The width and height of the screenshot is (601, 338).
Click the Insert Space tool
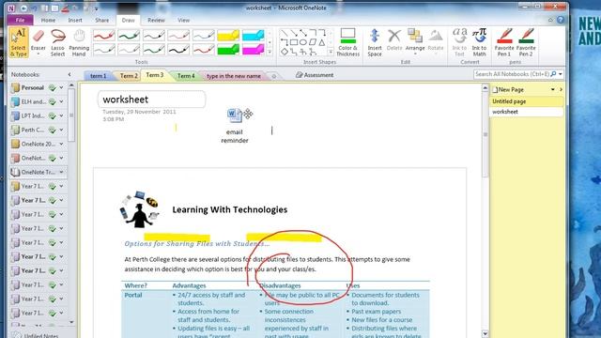click(x=375, y=42)
